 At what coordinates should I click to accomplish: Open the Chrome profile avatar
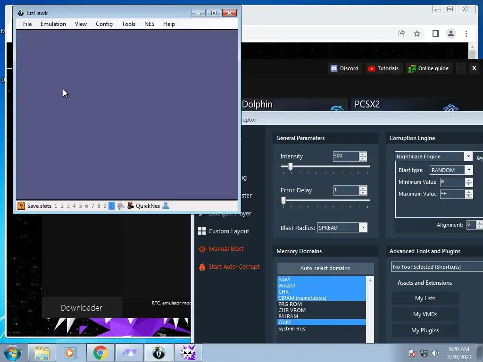[451, 33]
